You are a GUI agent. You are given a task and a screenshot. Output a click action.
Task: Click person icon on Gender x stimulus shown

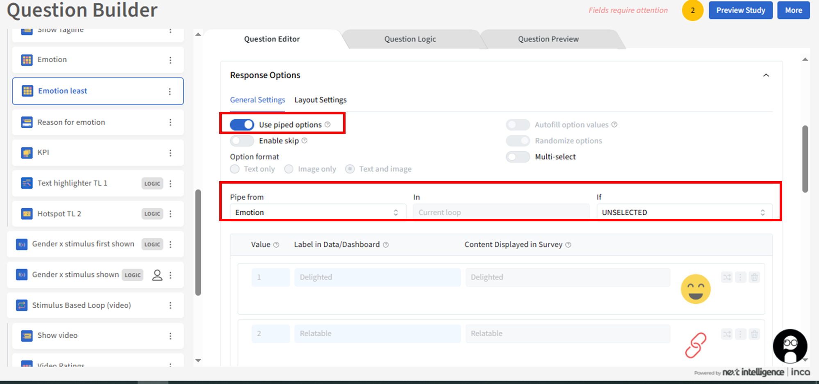[x=157, y=275]
